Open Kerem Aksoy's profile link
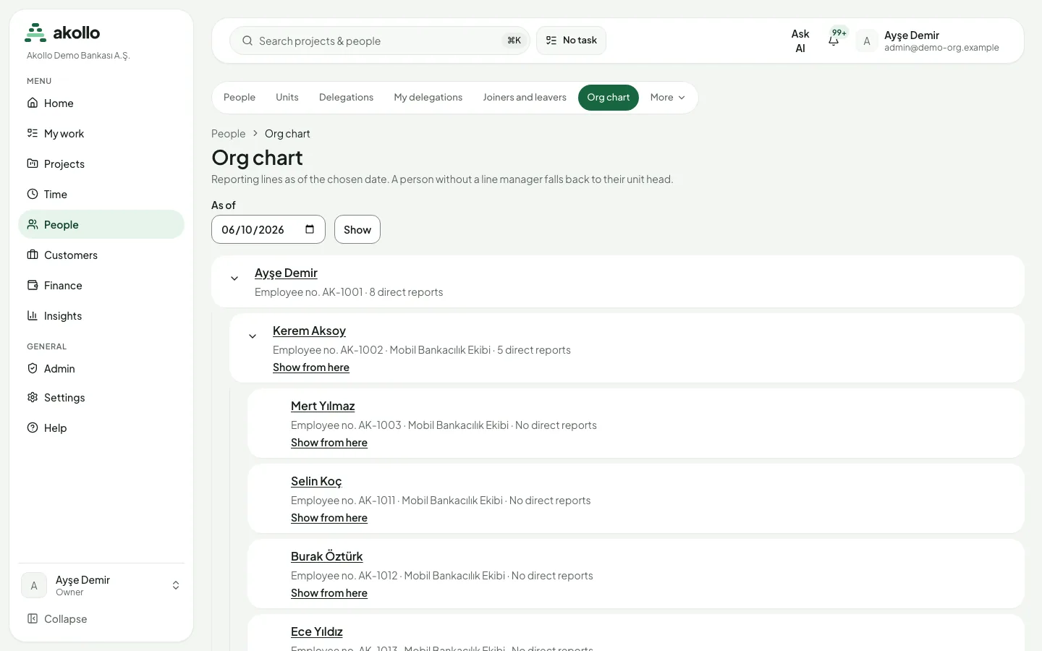This screenshot has width=1042, height=651. pos(309,331)
